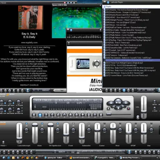Image resolution: width=160 pixels, height=160 pixels.
Task: Click the LYRIC button
Action: [x=154, y=108]
